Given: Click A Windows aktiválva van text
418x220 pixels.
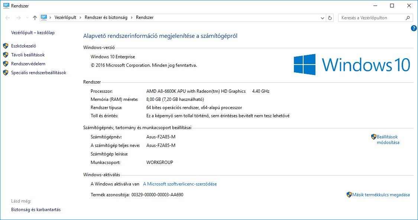Looking at the screenshot, I should click(x=115, y=184).
